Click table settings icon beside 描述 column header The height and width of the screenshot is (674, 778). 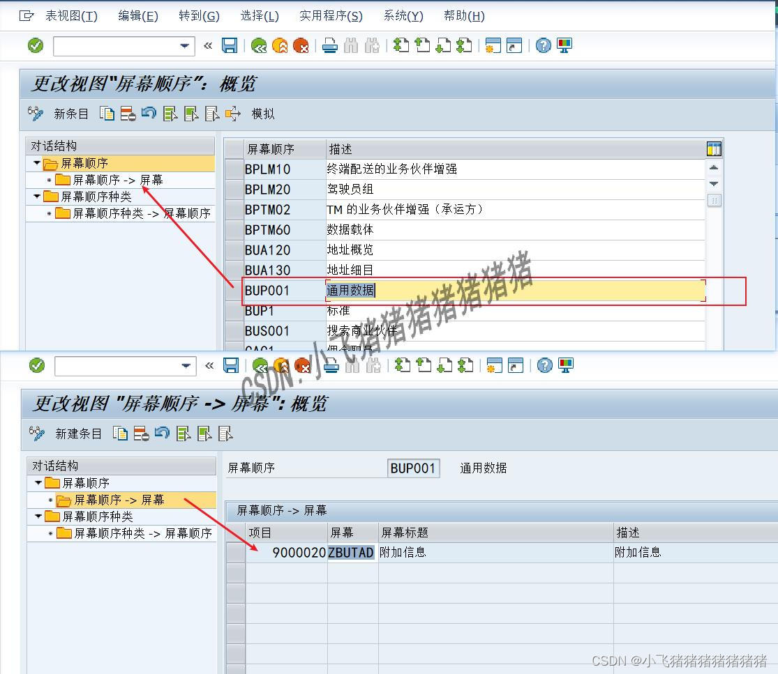tap(714, 148)
